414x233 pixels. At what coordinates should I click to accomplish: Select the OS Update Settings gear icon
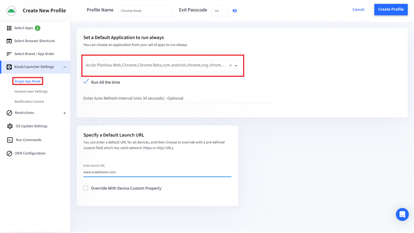point(9,126)
